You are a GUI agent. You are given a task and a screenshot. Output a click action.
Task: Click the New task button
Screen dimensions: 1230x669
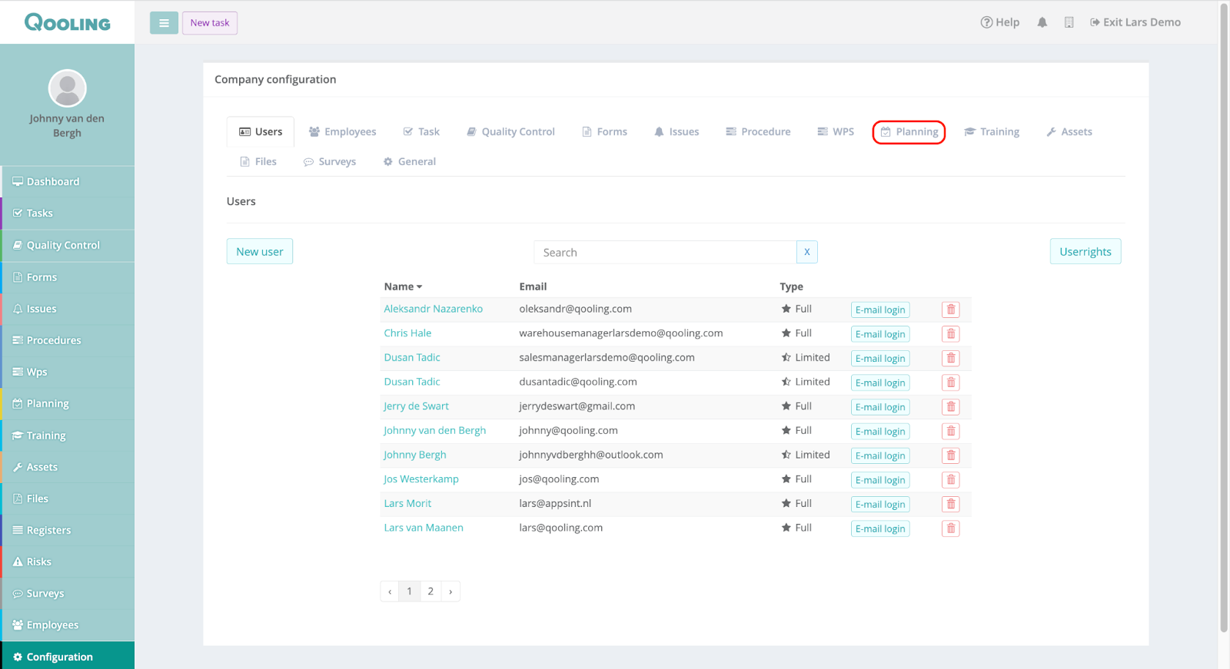coord(210,23)
